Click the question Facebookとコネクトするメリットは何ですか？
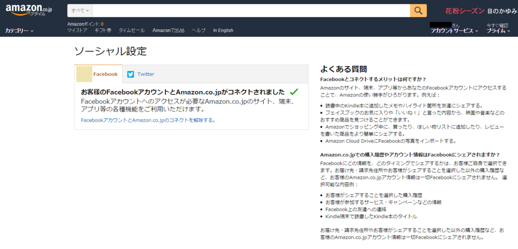Image resolution: width=518 pixels, height=249 pixels. click(x=373, y=79)
